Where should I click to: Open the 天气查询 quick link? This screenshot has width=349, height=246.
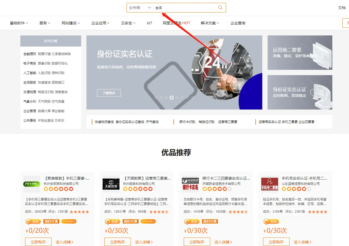point(152,122)
